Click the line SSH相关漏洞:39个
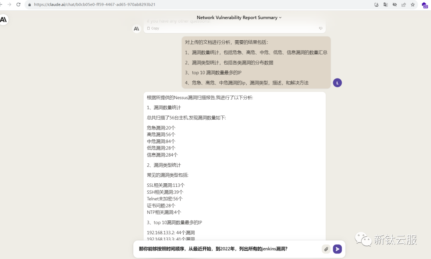 [165, 192]
